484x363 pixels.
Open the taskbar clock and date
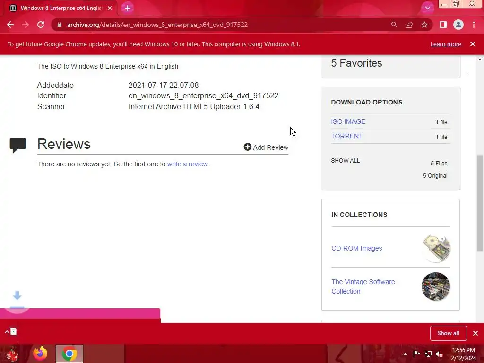464,354
